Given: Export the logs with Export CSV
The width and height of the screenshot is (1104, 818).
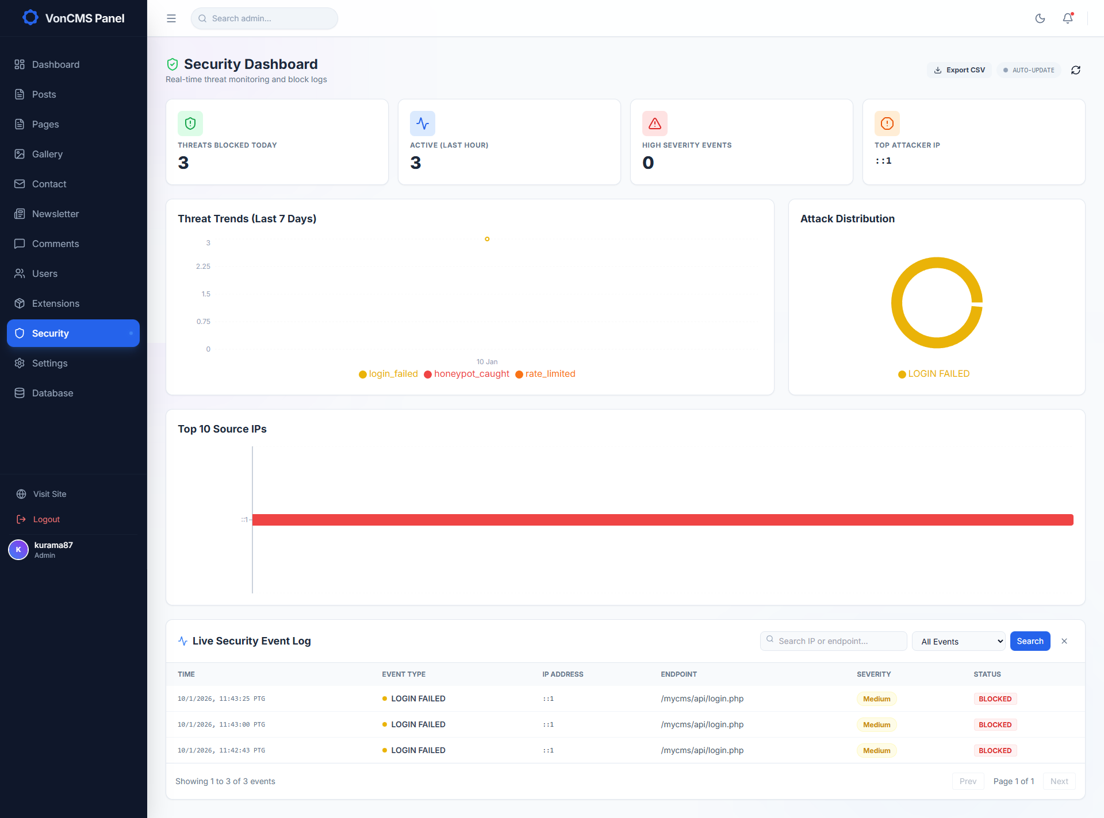Looking at the screenshot, I should click(x=959, y=70).
